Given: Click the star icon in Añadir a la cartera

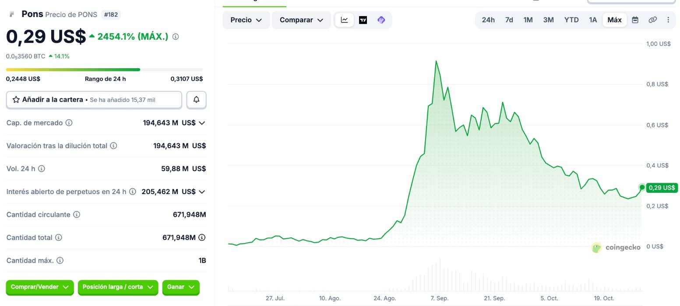Looking at the screenshot, I should point(16,100).
